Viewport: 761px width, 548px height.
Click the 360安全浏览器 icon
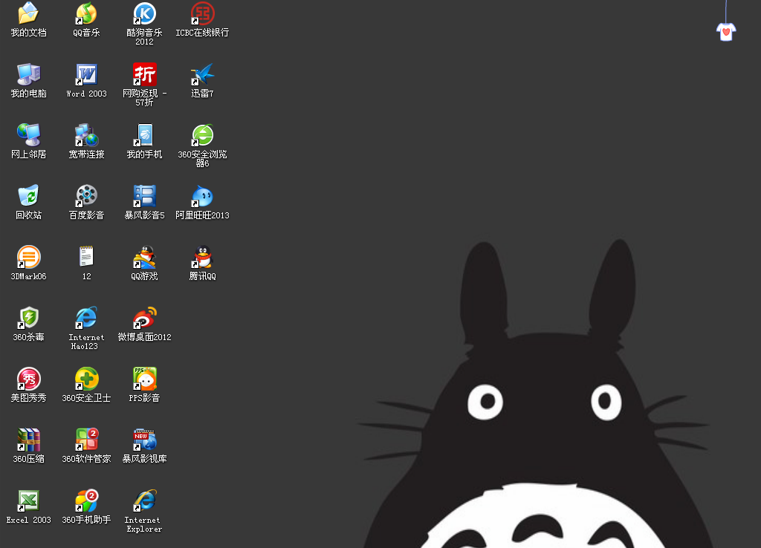(202, 135)
